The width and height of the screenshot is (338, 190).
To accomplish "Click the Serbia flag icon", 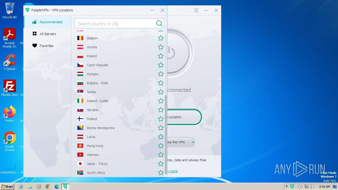I will [80, 92].
